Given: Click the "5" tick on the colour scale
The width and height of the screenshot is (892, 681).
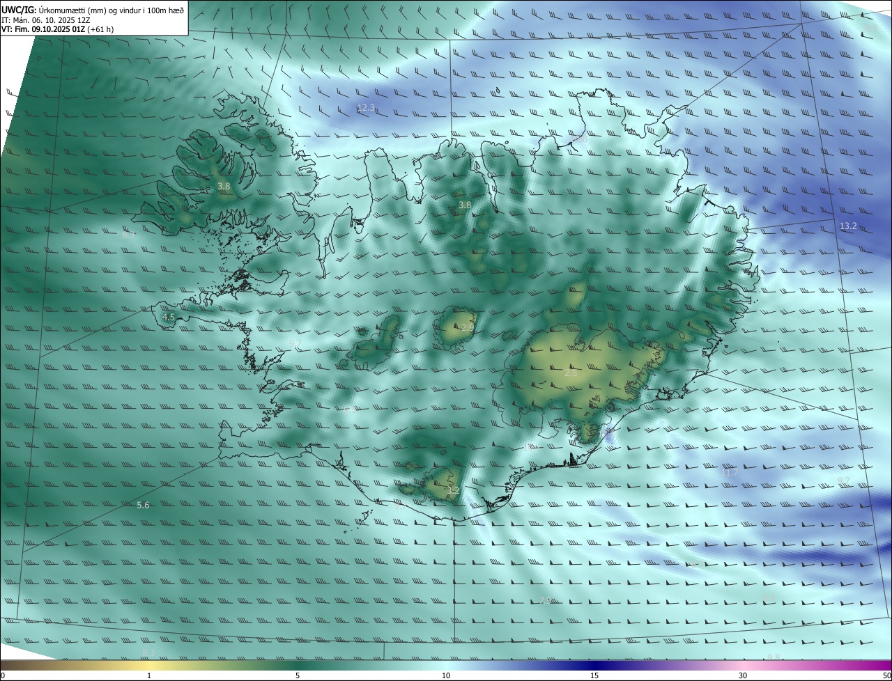Looking at the screenshot, I should [298, 675].
